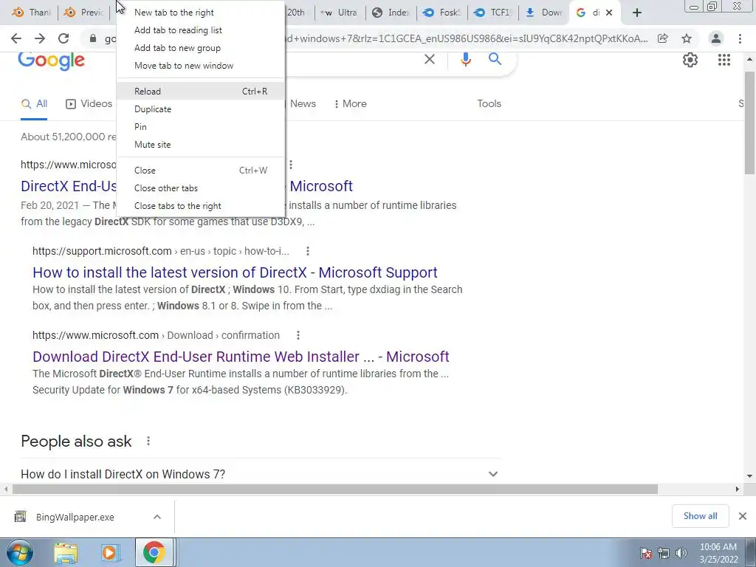Switch to the FoskS tab
The image size is (756, 567).
(x=442, y=13)
